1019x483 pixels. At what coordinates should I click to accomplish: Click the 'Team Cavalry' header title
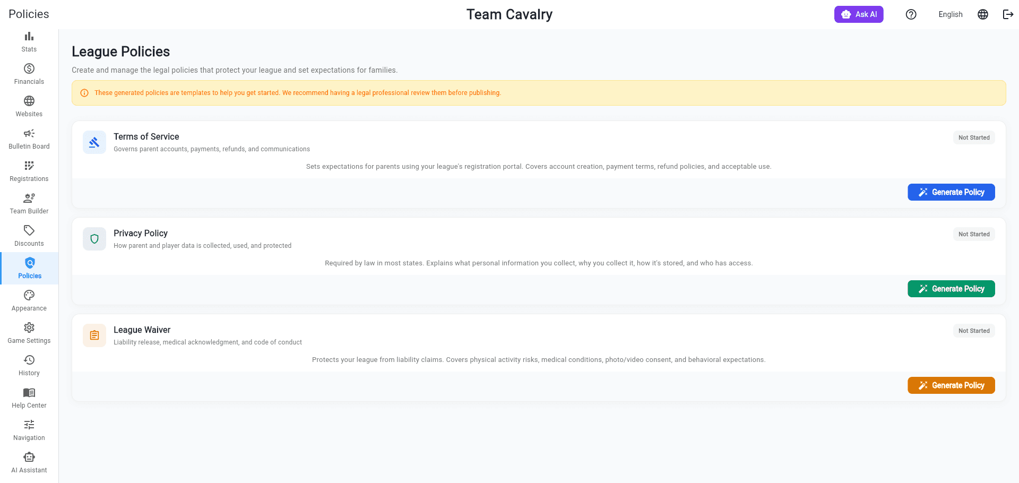[x=509, y=14]
